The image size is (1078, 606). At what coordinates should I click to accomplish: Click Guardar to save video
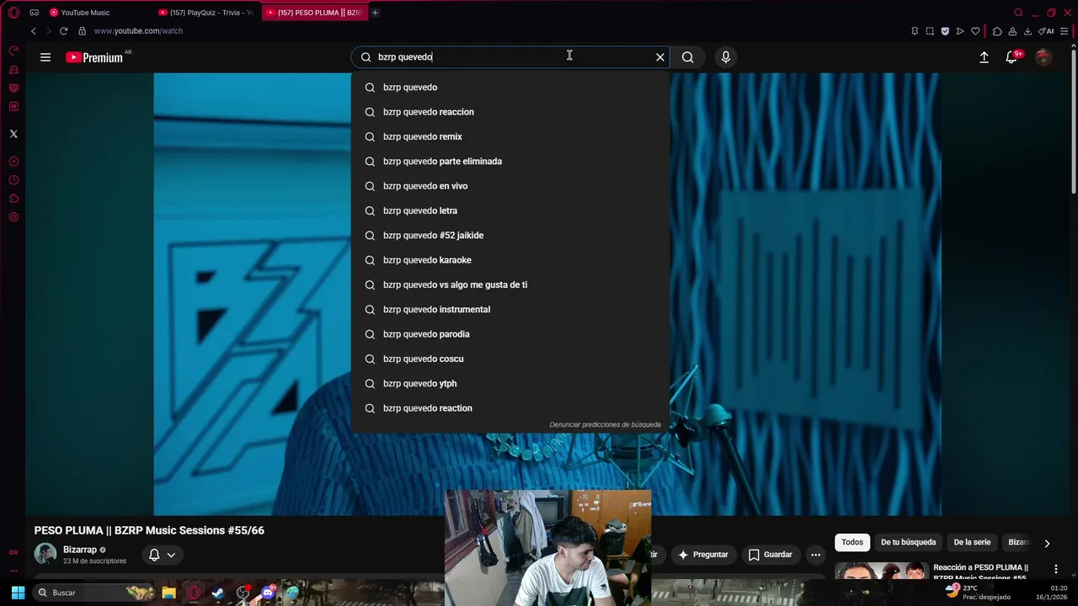[x=771, y=555]
